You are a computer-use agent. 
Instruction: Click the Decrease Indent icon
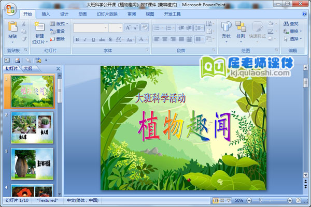click(181, 28)
